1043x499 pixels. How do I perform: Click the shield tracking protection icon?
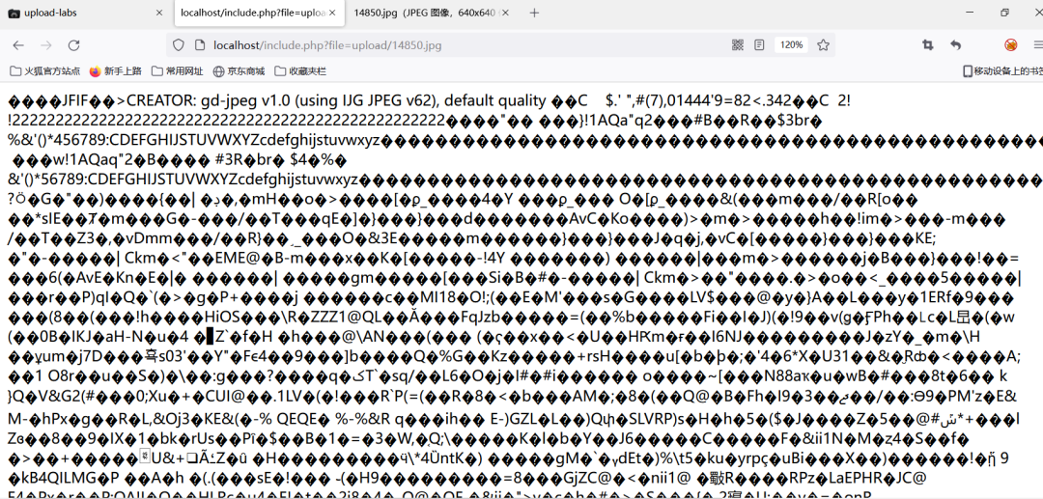coord(179,45)
